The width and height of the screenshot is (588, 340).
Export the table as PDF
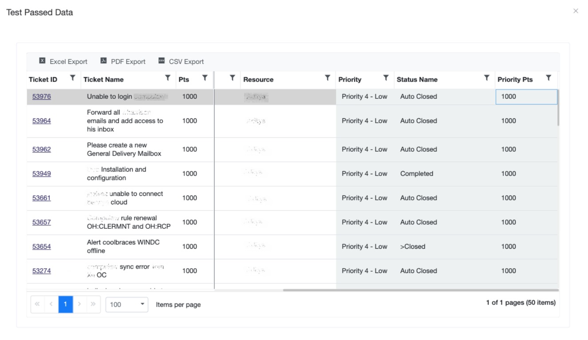tap(123, 62)
